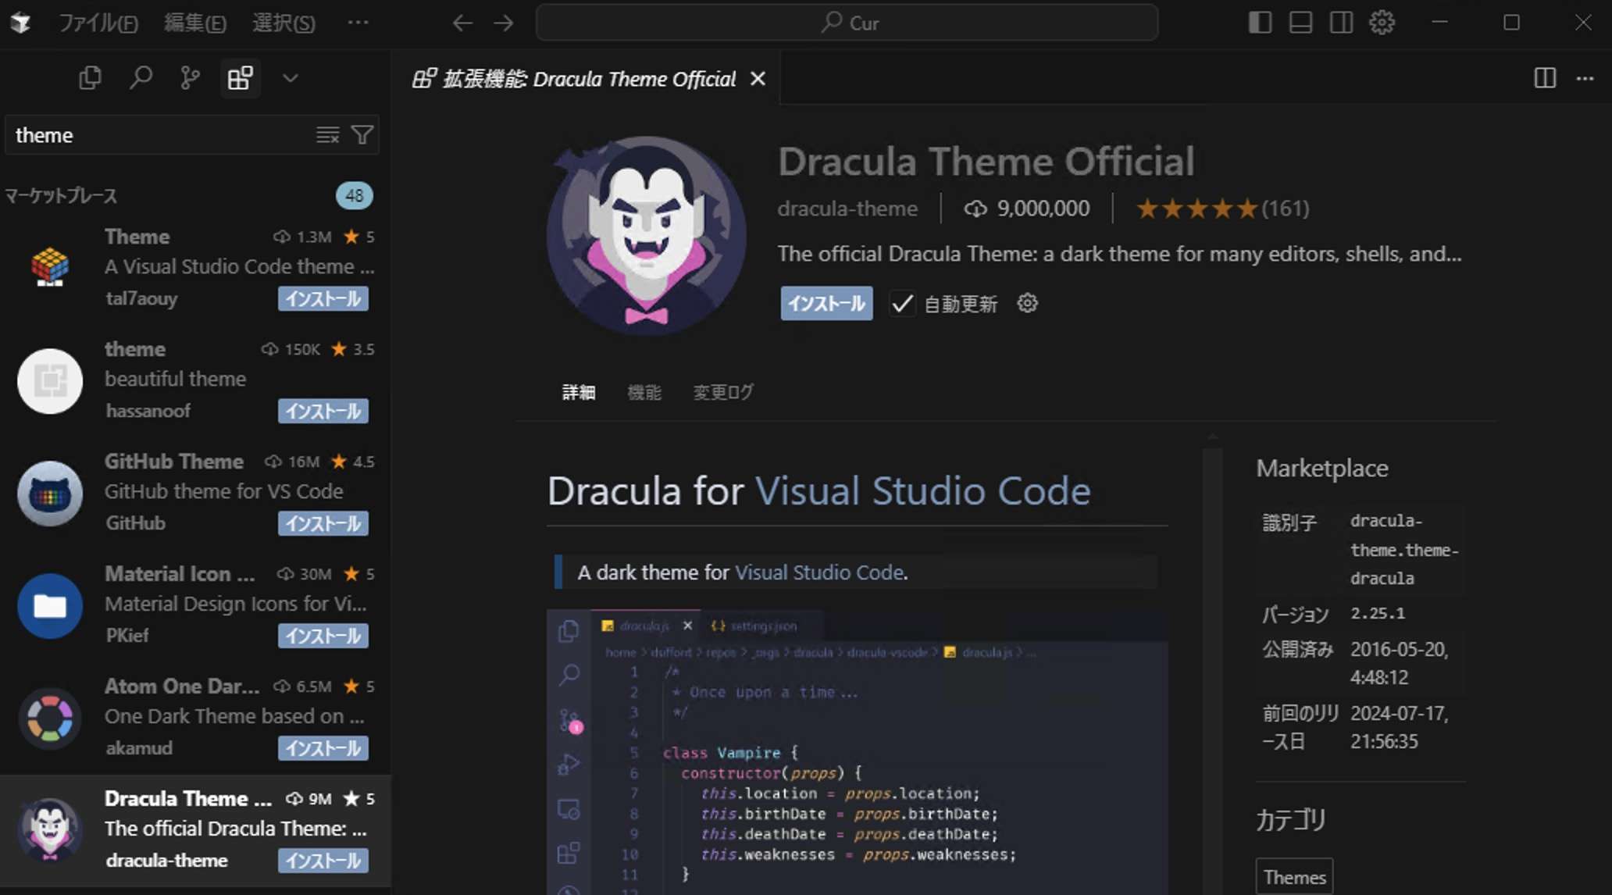The height and width of the screenshot is (895, 1612).
Task: Select the GitHub Theme list title
Action: coord(174,462)
